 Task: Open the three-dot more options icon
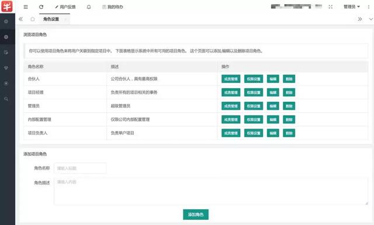pos(369,7)
